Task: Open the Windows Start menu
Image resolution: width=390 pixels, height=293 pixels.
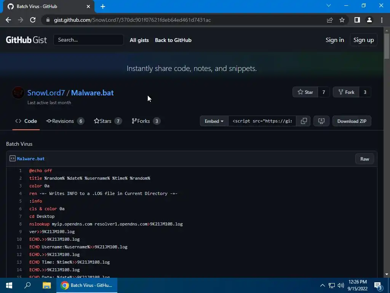Action: coord(9,285)
